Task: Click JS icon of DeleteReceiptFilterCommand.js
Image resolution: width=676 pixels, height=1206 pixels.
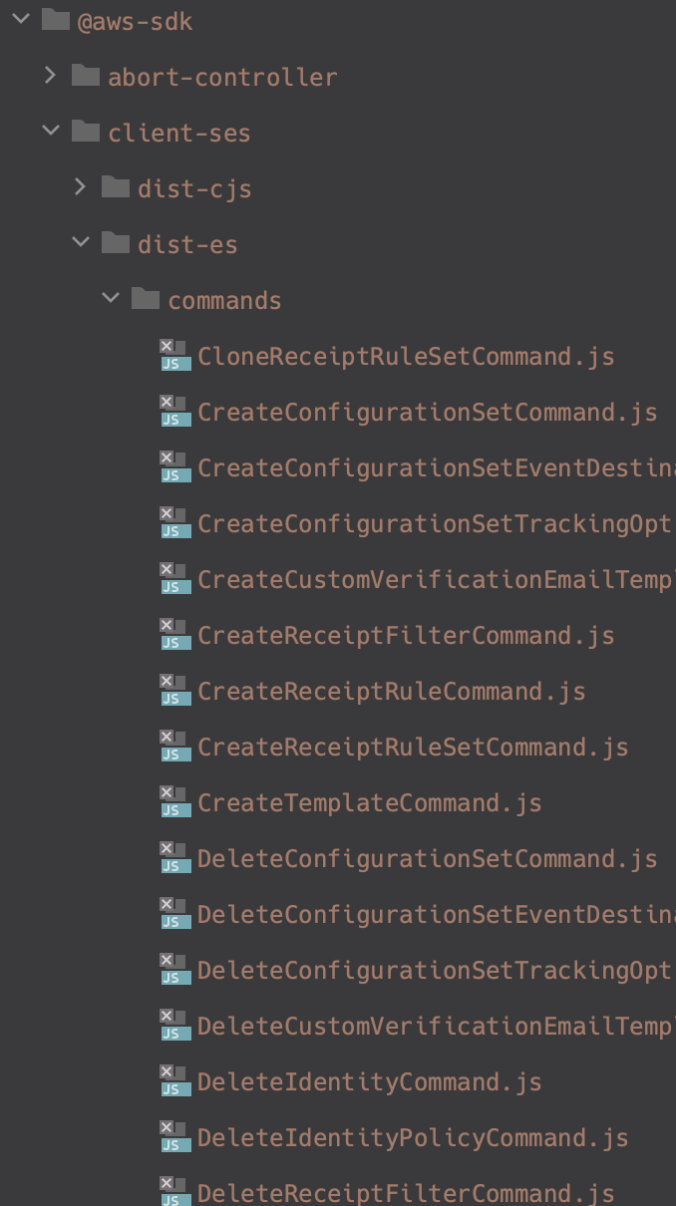Action: coord(174,1192)
